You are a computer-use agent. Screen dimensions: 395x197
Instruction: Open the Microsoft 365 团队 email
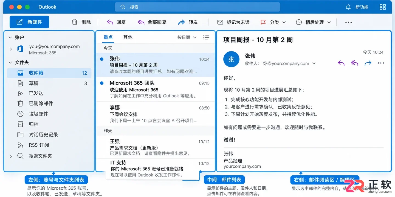pyautogui.click(x=155, y=89)
